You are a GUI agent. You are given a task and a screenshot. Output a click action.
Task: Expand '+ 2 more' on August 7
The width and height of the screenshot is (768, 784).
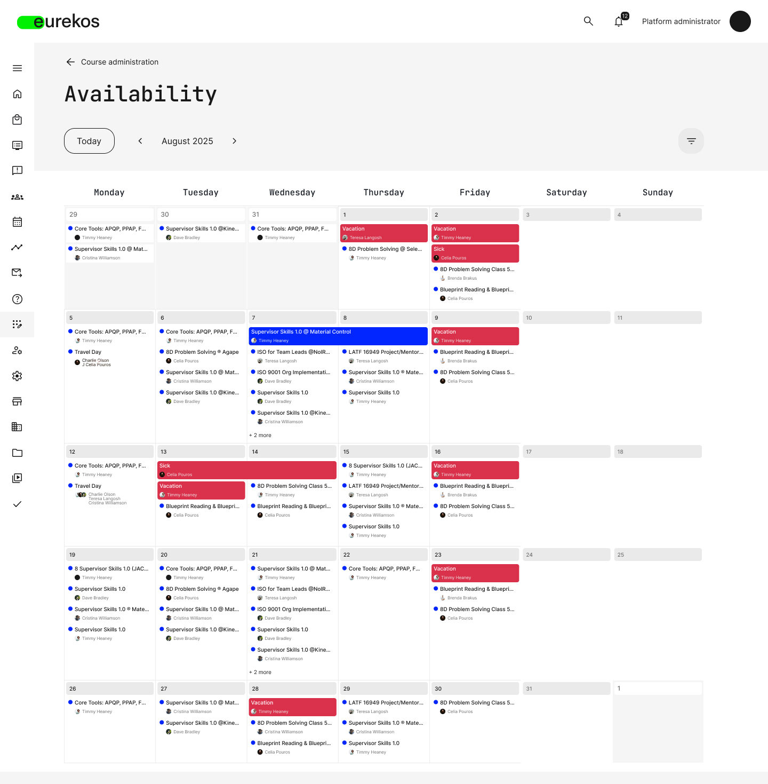coord(260,435)
